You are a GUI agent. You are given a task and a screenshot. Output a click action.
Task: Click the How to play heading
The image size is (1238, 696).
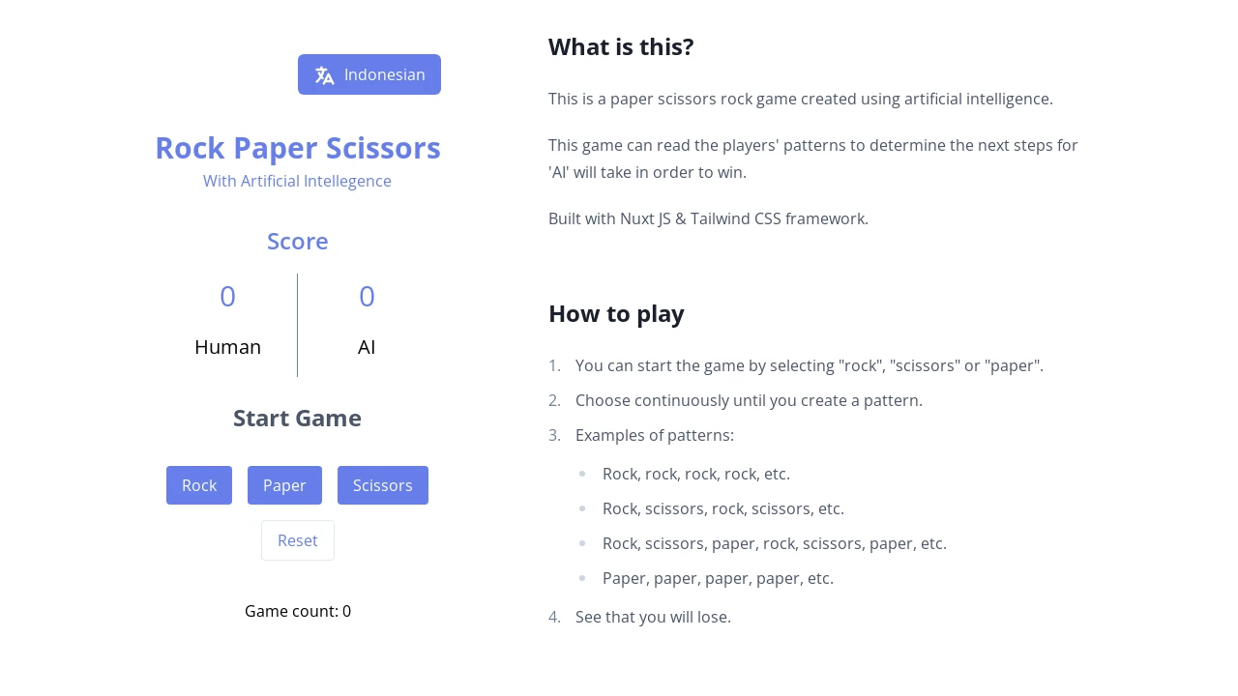click(x=616, y=314)
